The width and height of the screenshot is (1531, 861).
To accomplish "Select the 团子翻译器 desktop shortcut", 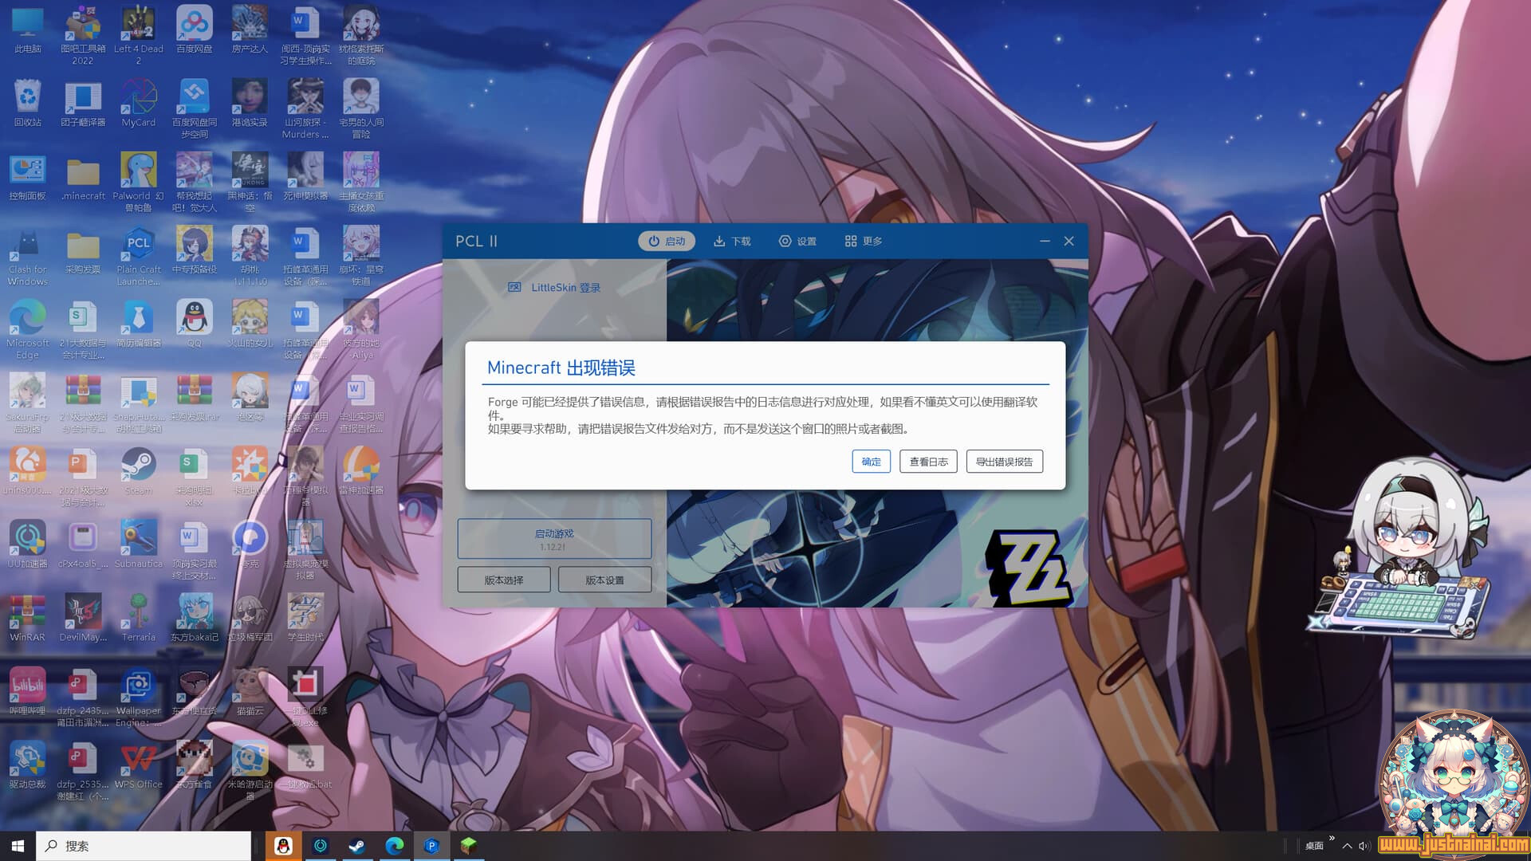I will 83,104.
